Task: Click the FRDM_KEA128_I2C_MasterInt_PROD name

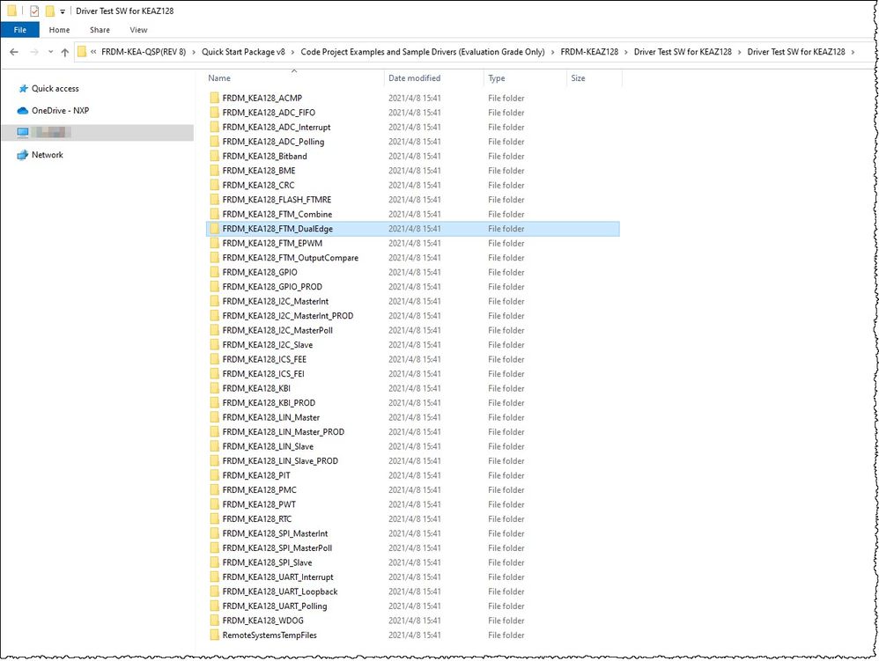Action: (x=288, y=316)
